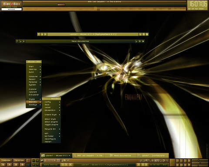Select the 'toggle plugins' menu entry
Viewport: 209px width, 167px height.
tap(51, 125)
